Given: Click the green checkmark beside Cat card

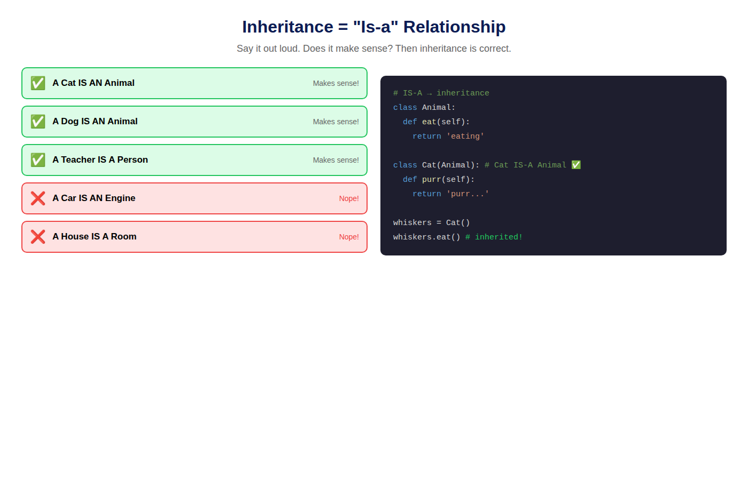Looking at the screenshot, I should click(38, 83).
